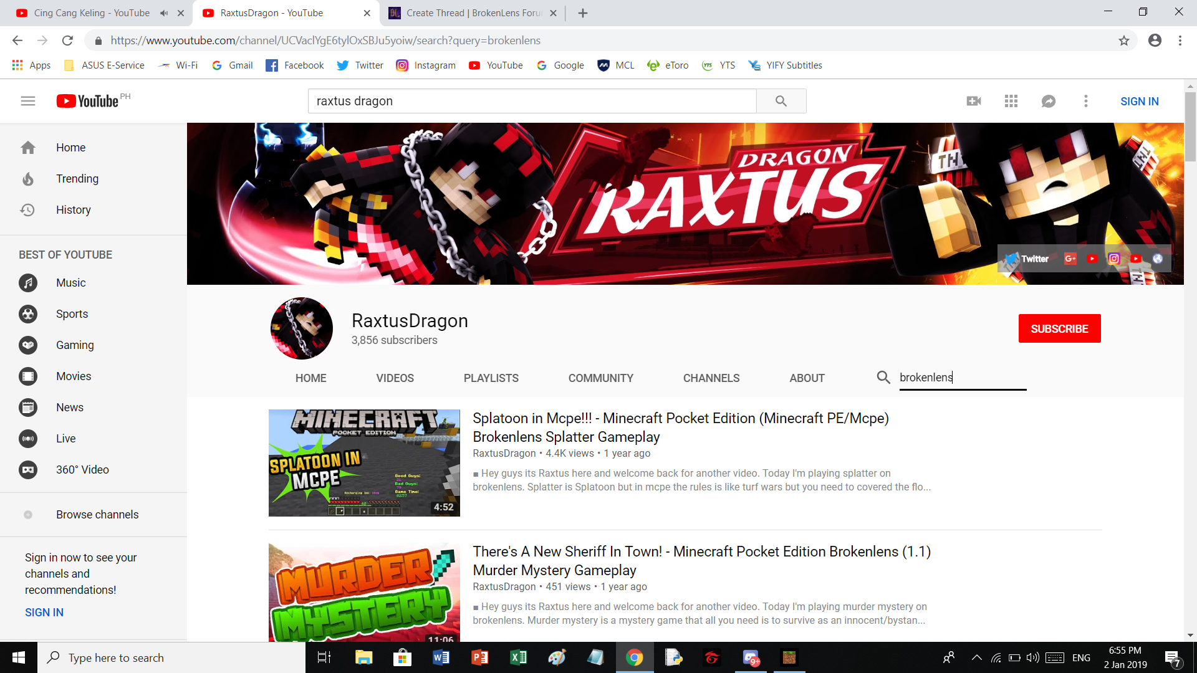
Task: Switch to the VIDEOS channel tab
Action: tap(395, 378)
